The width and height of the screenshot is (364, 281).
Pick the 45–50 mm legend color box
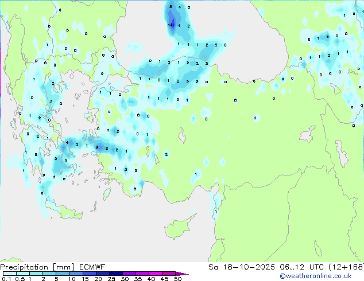click(169, 274)
